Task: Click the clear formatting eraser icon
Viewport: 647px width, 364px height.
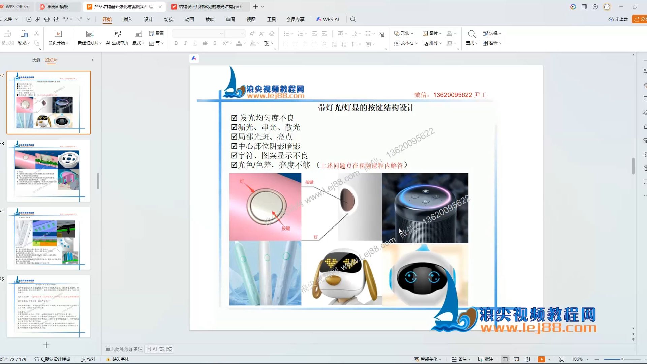Action: click(272, 33)
